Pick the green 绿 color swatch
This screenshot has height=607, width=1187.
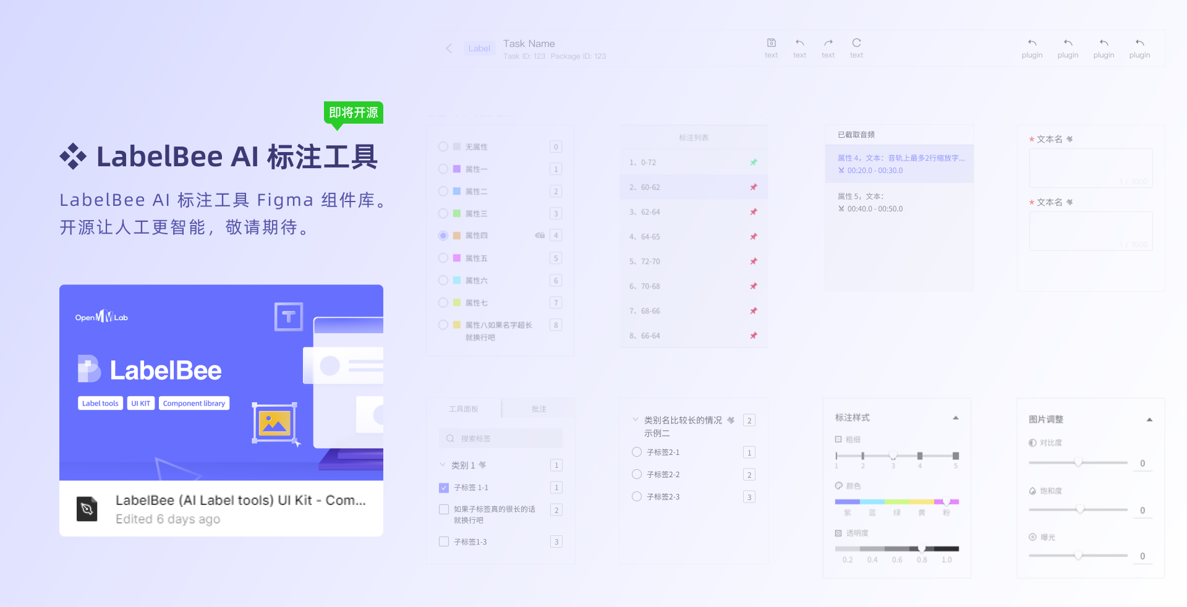coord(896,502)
